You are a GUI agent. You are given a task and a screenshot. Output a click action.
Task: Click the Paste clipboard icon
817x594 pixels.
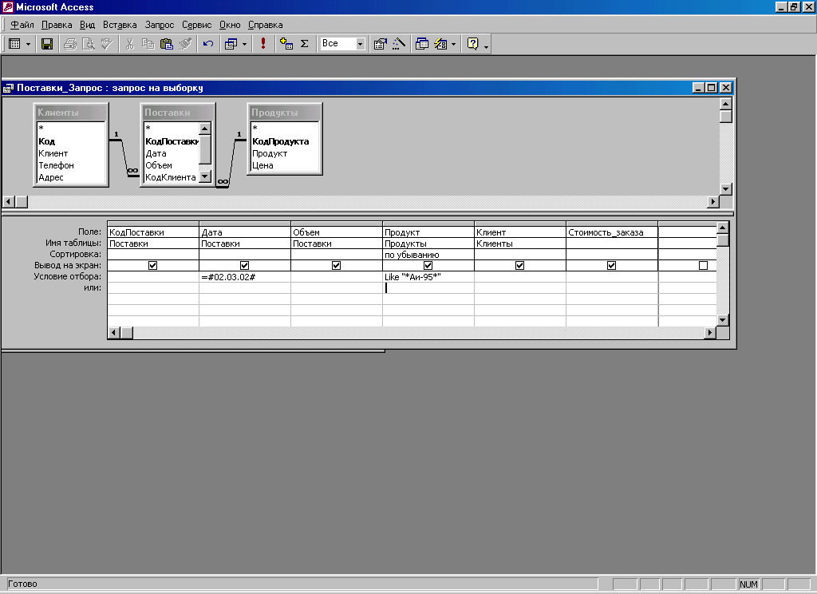(x=167, y=44)
